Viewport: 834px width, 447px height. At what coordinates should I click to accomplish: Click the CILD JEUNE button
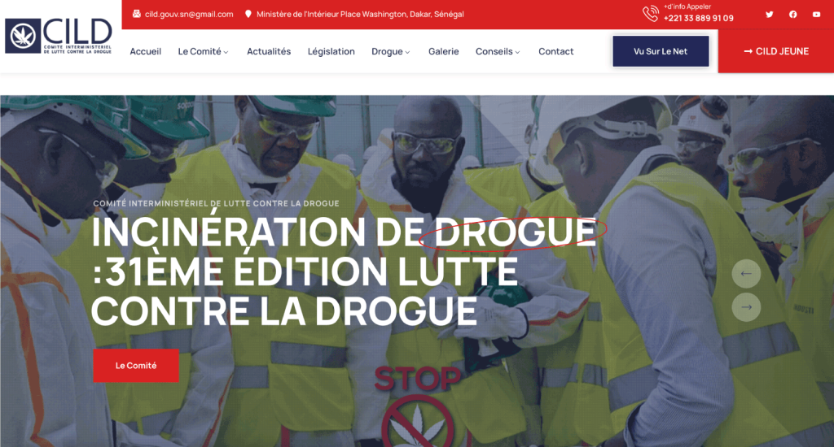(x=775, y=51)
